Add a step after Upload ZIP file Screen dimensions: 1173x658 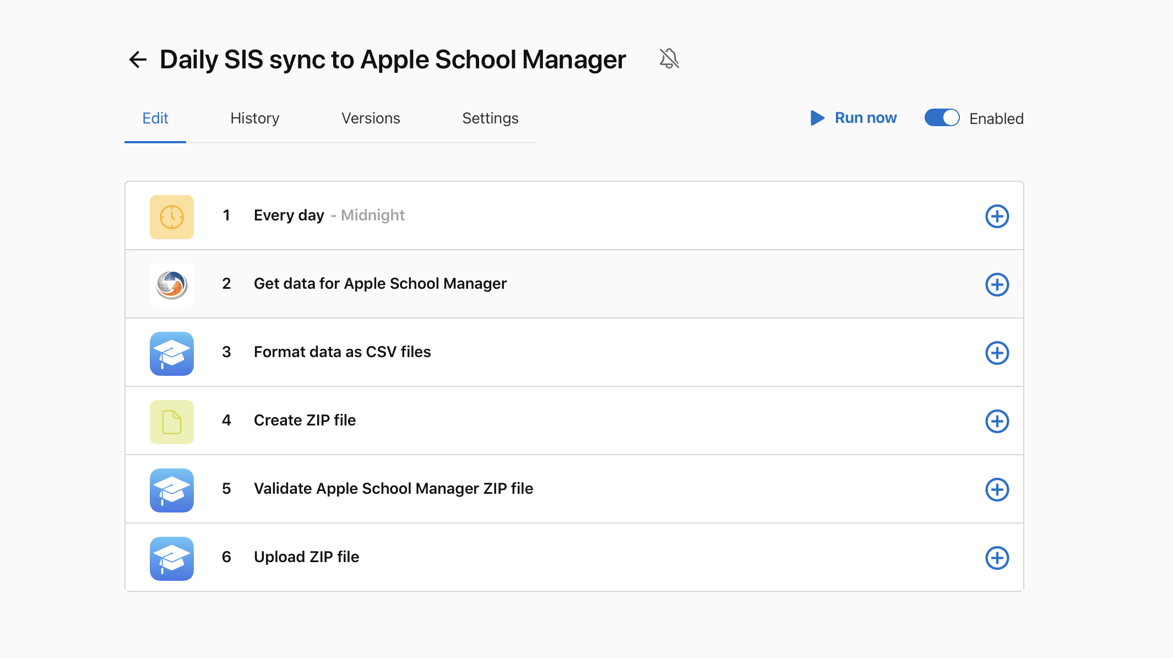(997, 558)
